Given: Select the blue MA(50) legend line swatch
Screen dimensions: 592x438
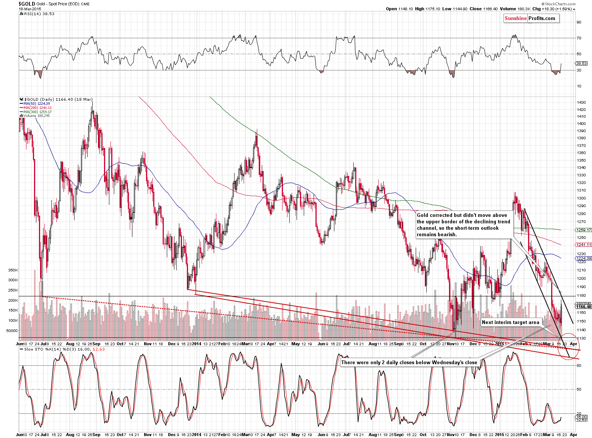Looking at the screenshot, I should point(21,104).
